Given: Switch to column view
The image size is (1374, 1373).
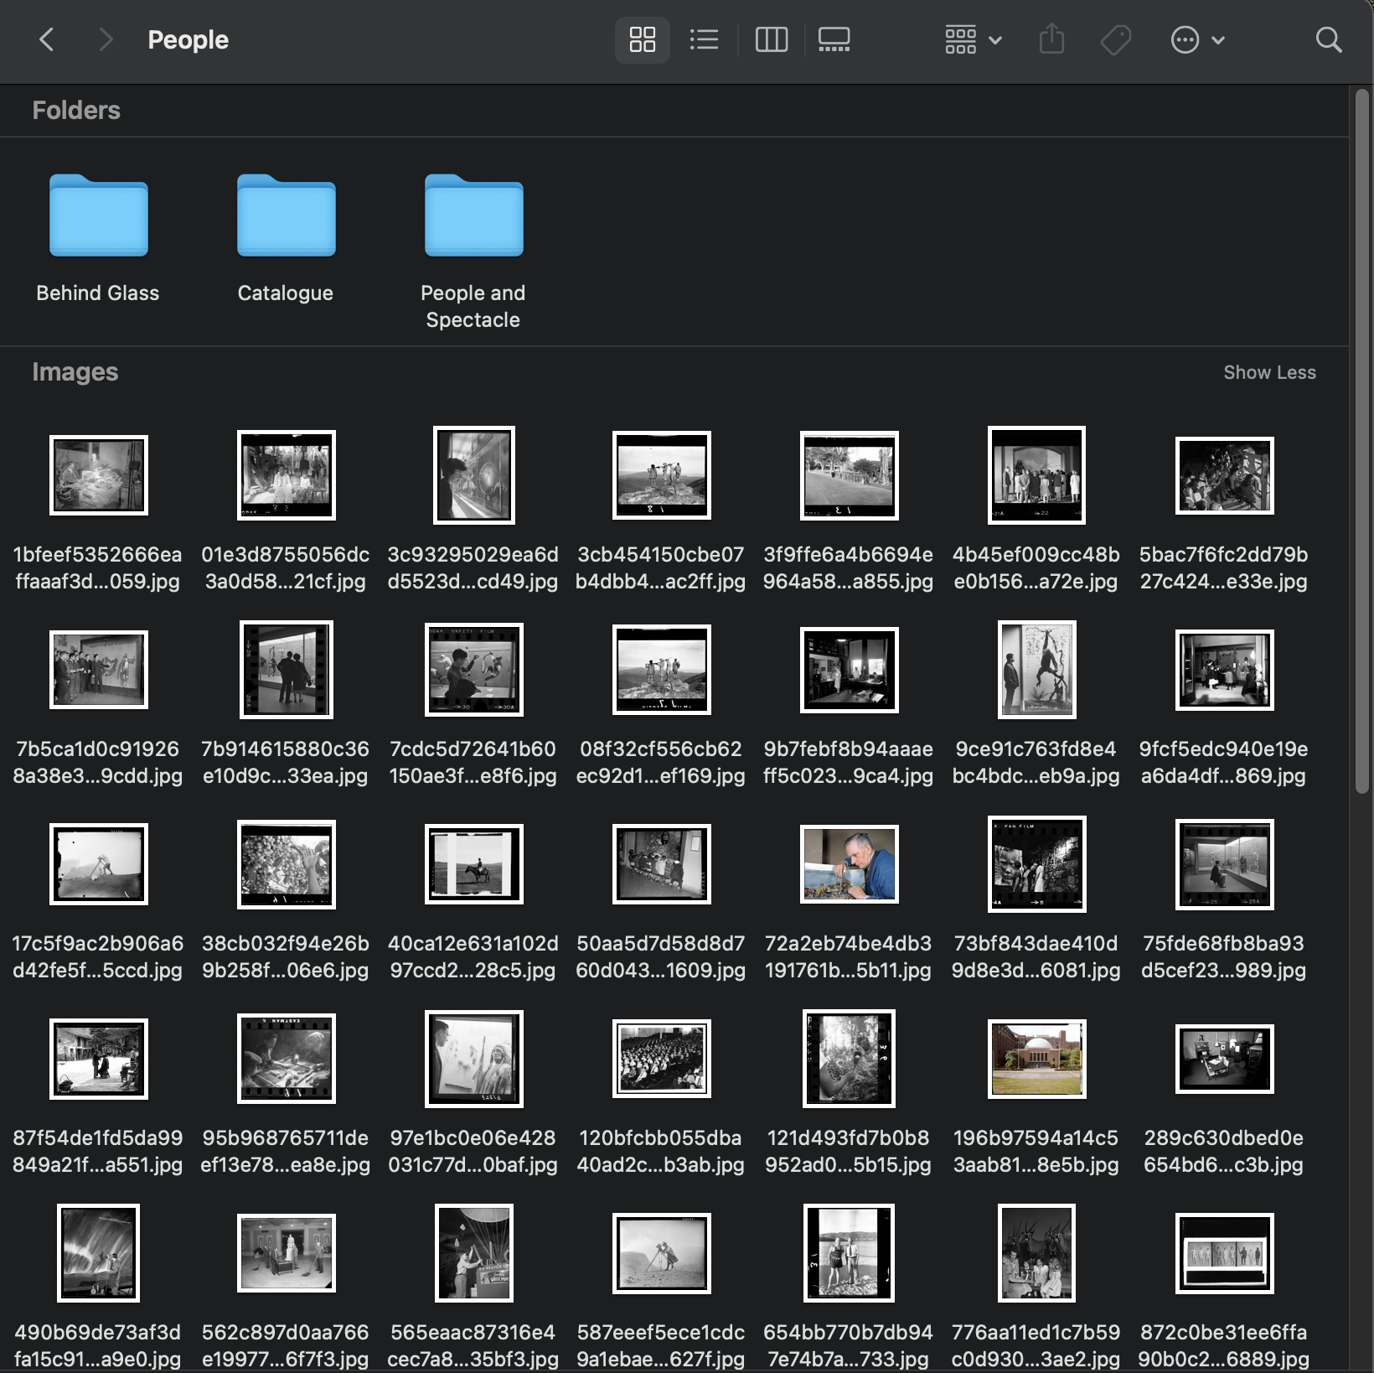Looking at the screenshot, I should tap(771, 39).
